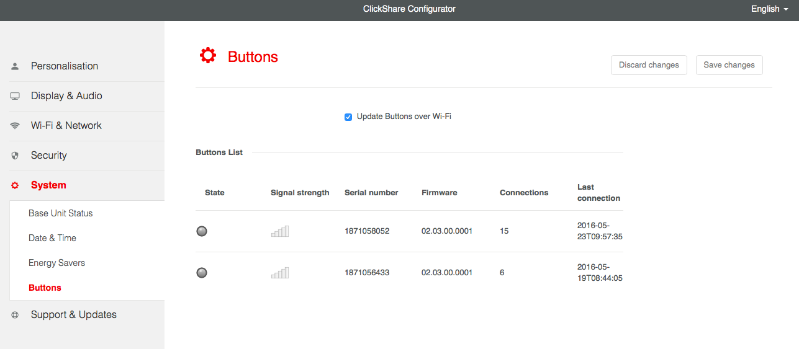Image resolution: width=799 pixels, height=349 pixels.
Task: Click the Display & Audio monitor icon
Action: [x=15, y=96]
